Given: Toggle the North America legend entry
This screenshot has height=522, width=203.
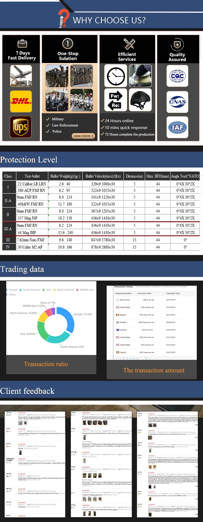Looking at the screenshot, I should click(x=64, y=290).
